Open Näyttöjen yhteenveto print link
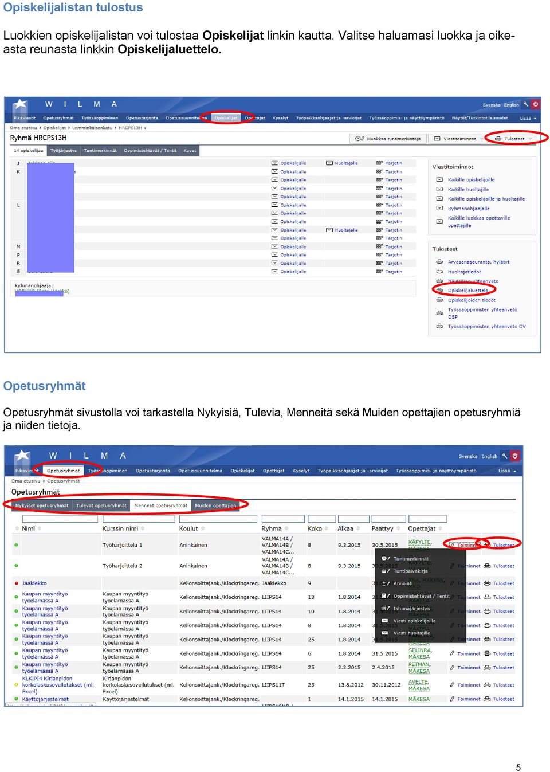The image size is (550, 772). (473, 281)
